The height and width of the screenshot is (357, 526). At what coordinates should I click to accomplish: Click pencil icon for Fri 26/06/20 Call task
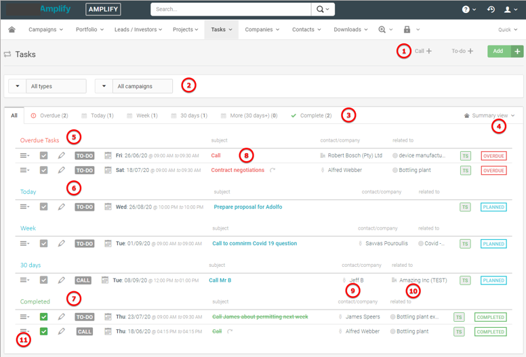click(61, 156)
